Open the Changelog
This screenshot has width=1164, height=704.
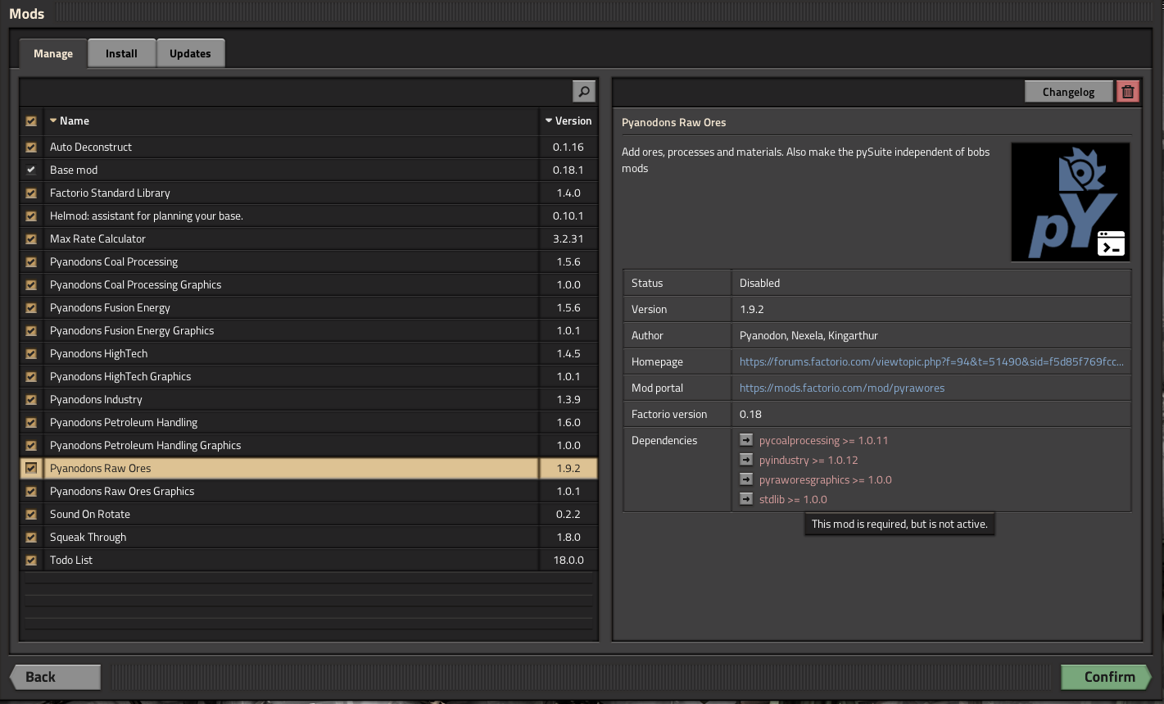point(1069,92)
